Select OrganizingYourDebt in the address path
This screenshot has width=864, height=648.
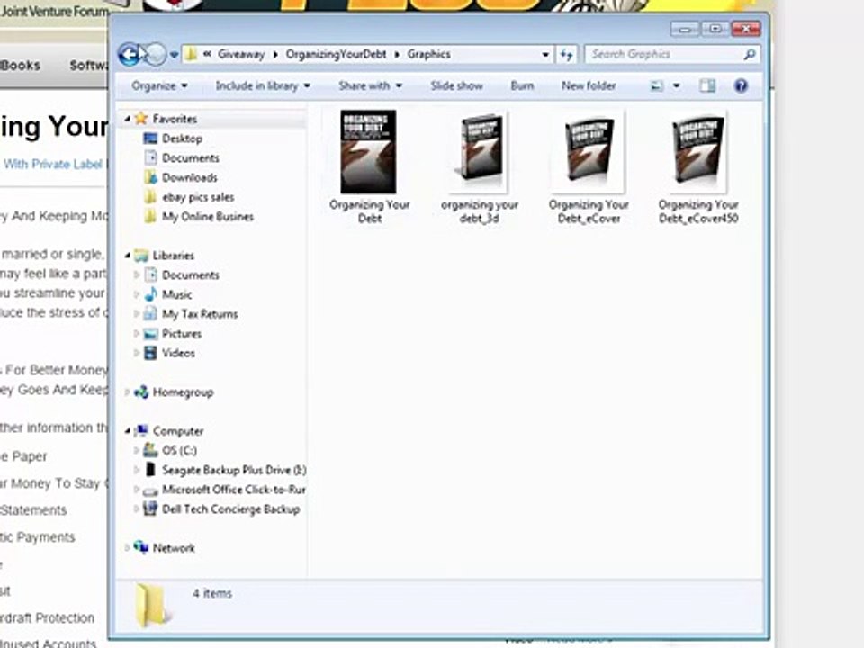point(336,54)
